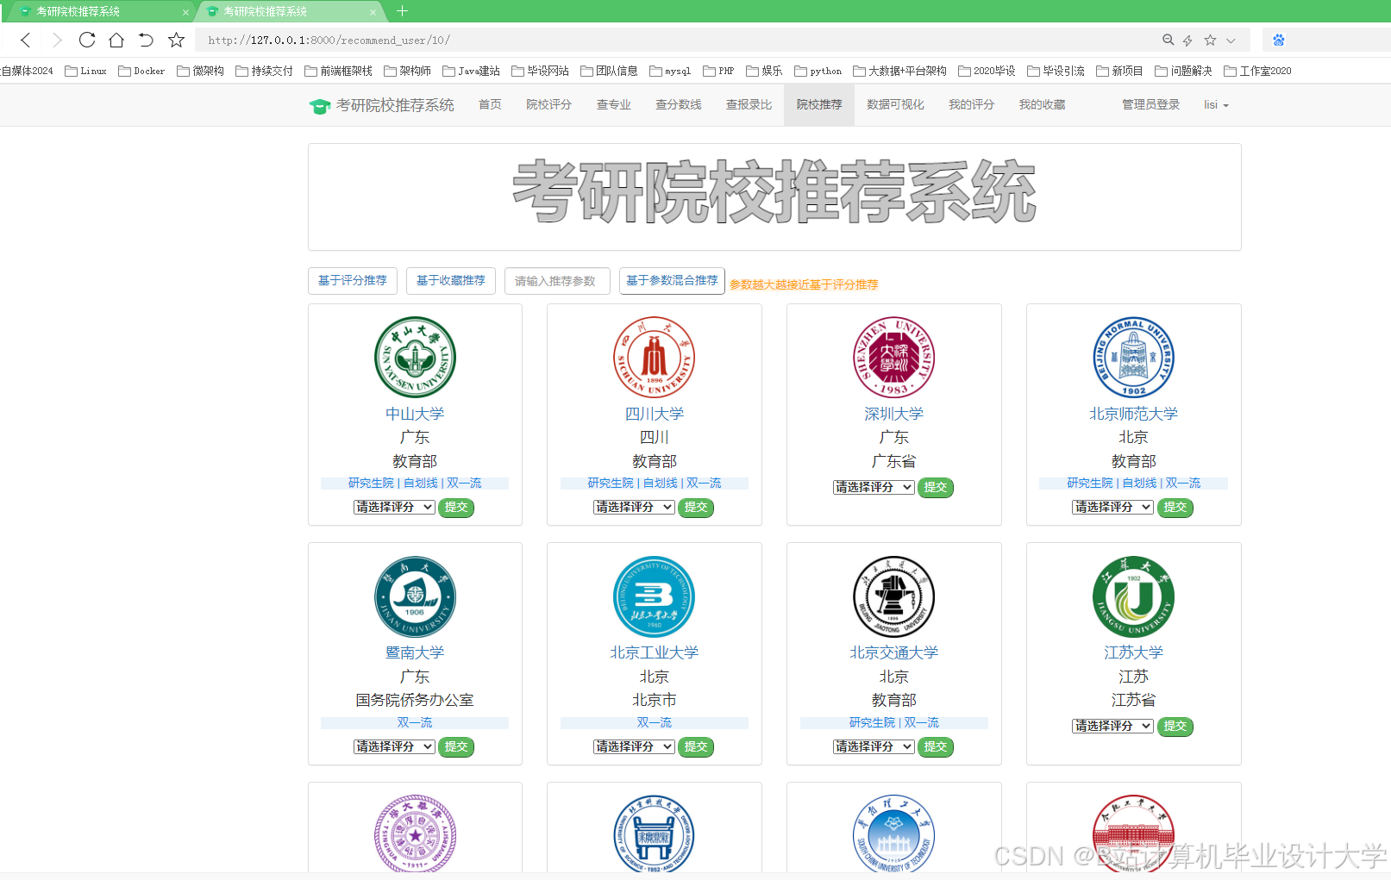Click the 北京师范大学 emblem

(x=1133, y=357)
